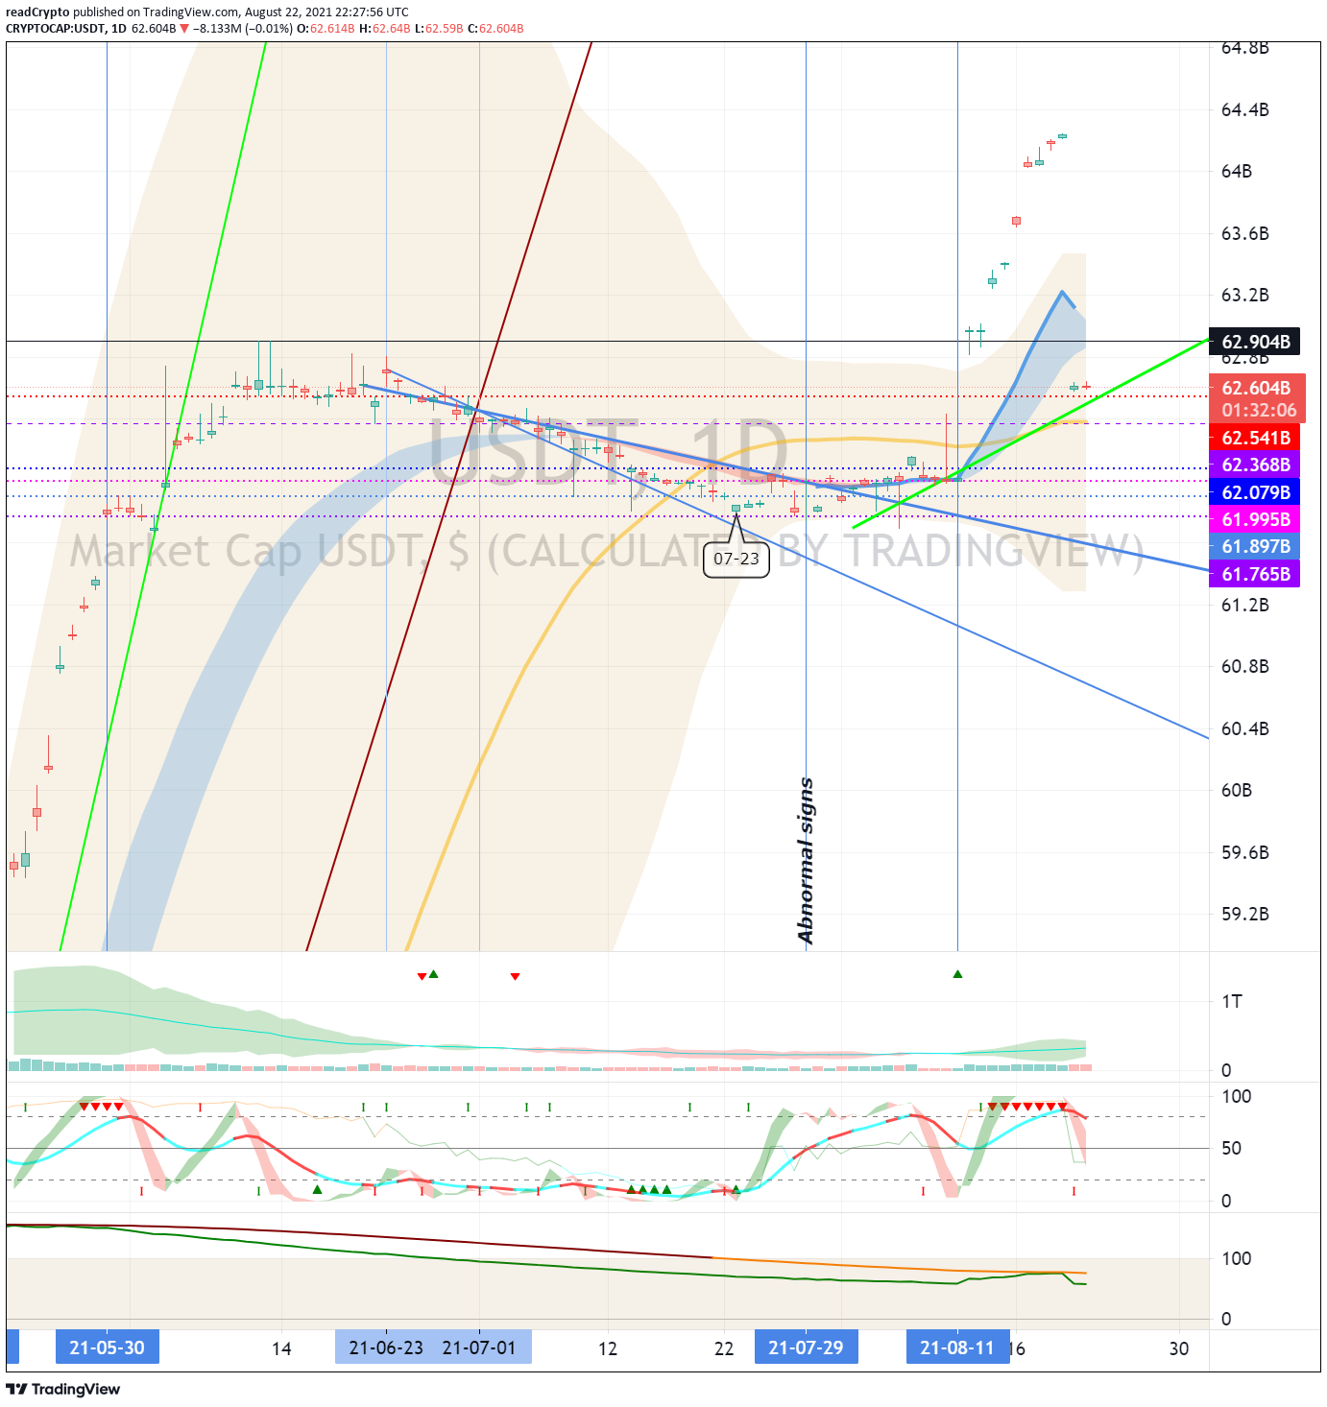Click the TradingView logo at bottom left
This screenshot has width=1327, height=1407.
[x=63, y=1389]
